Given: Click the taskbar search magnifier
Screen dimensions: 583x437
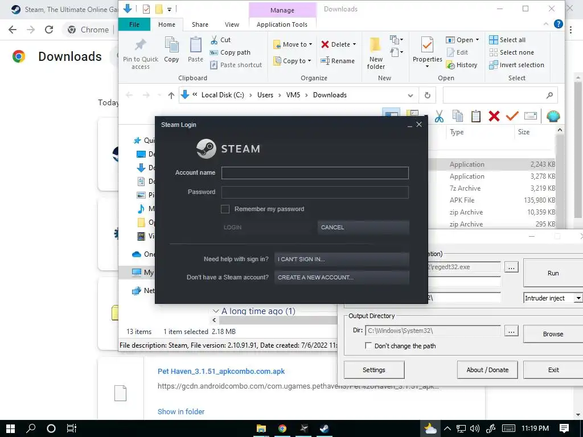Looking at the screenshot, I should (x=31, y=428).
